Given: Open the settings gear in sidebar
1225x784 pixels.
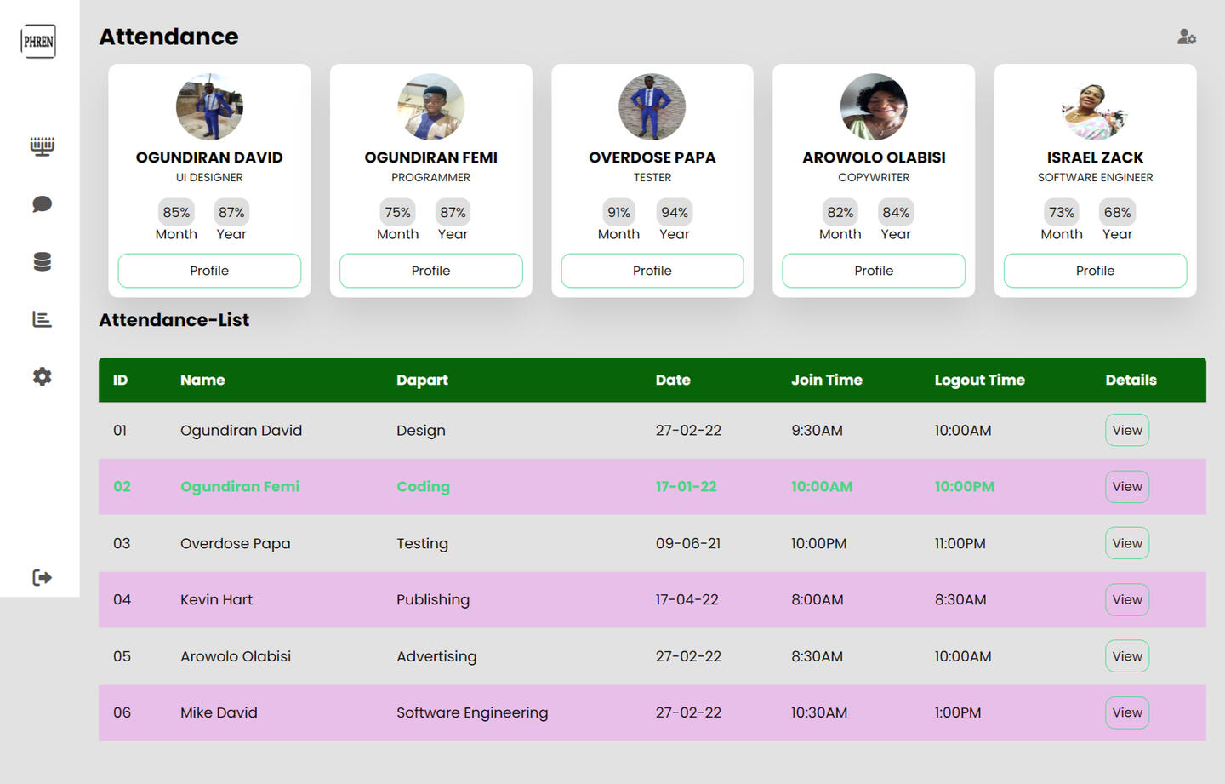Looking at the screenshot, I should pos(42,377).
